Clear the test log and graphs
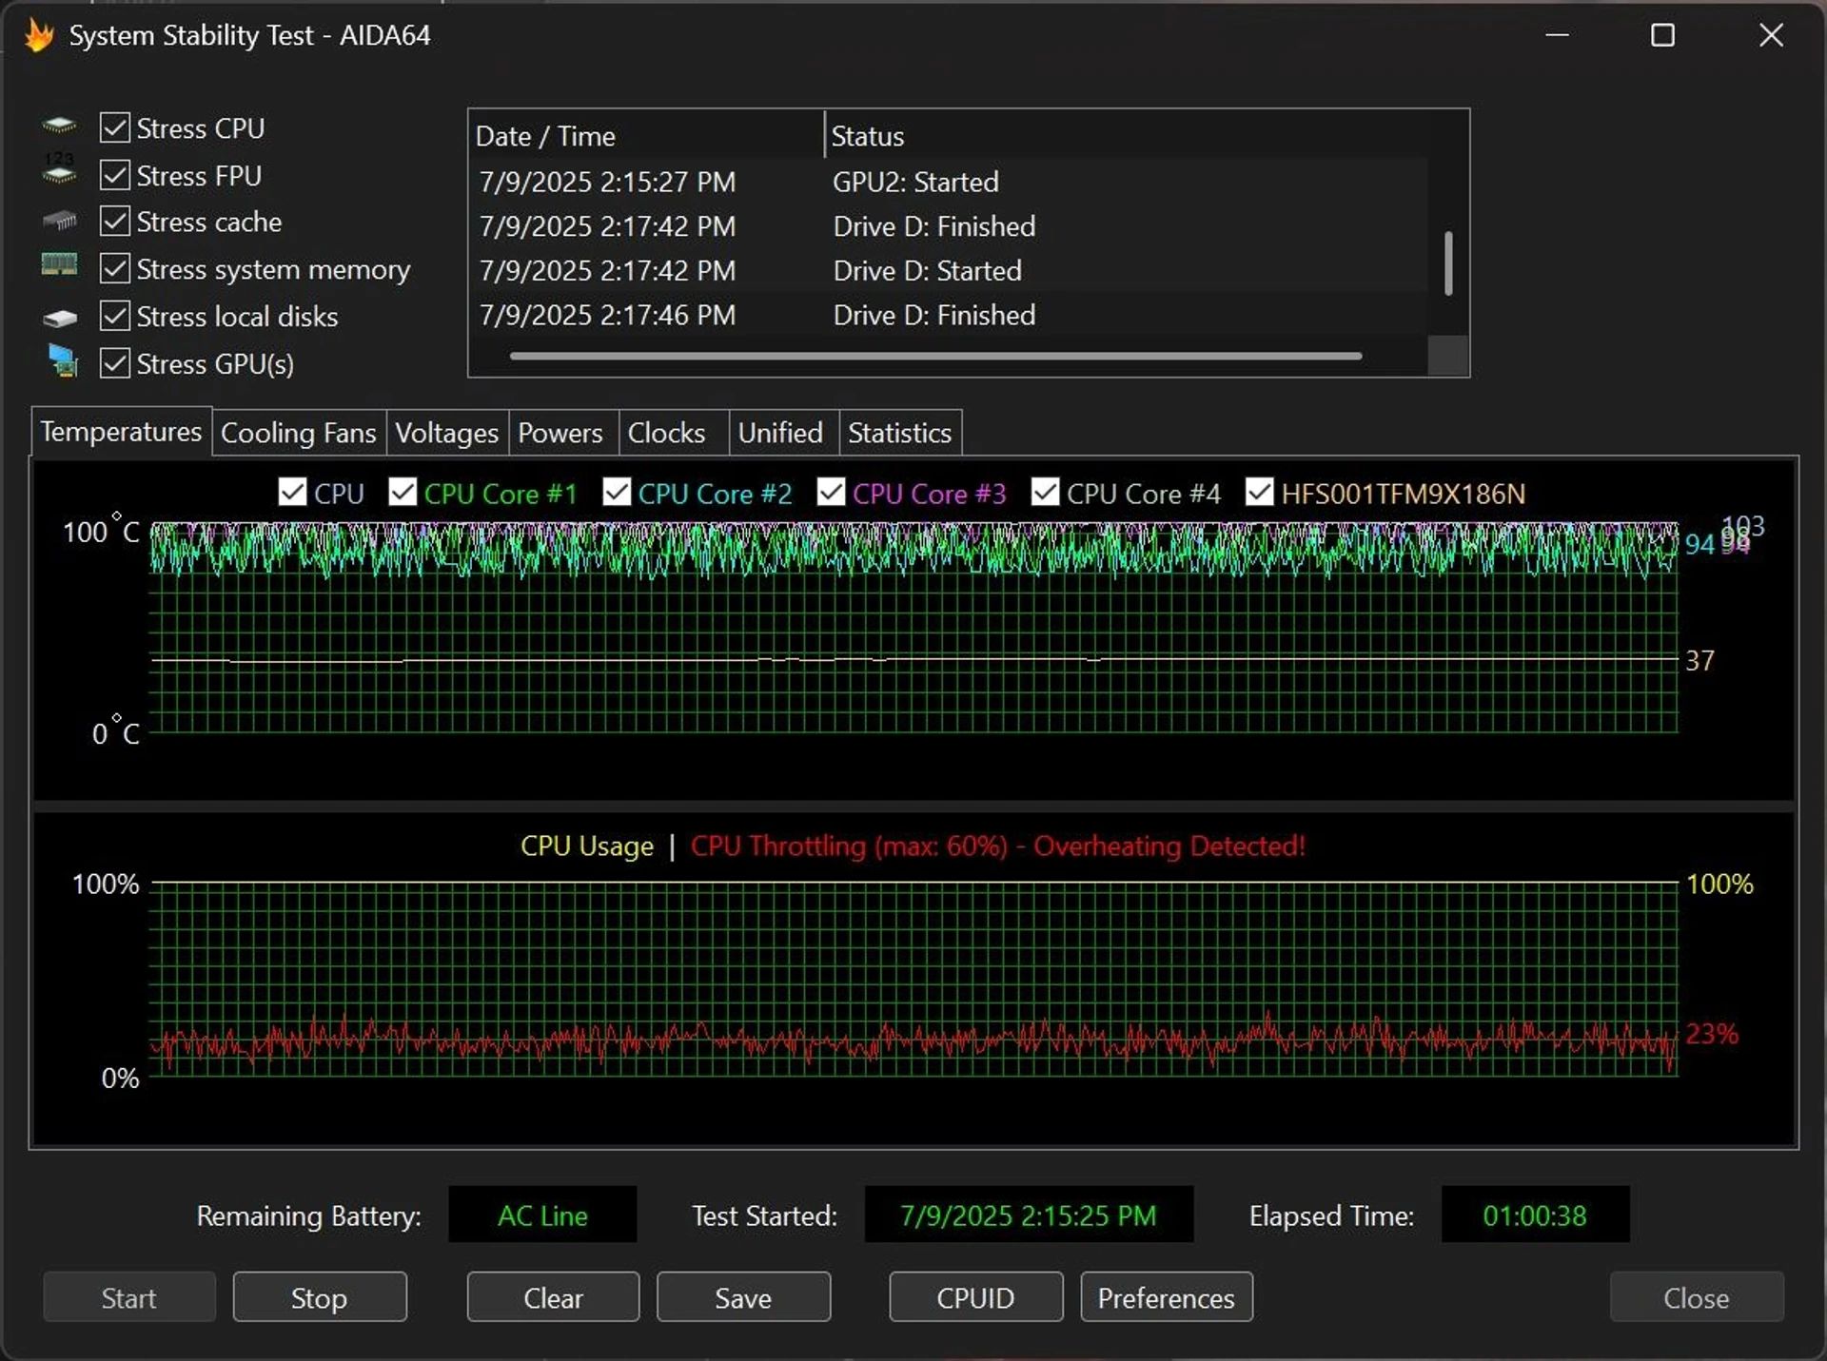This screenshot has width=1827, height=1361. click(x=553, y=1297)
